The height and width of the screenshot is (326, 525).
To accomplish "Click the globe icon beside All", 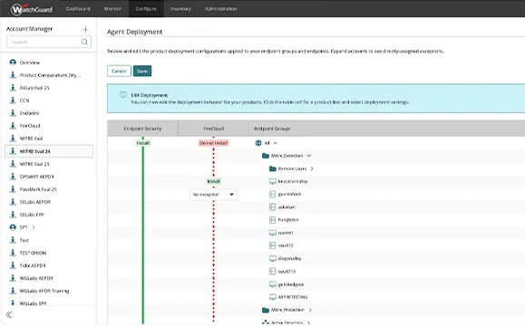I will [258, 143].
